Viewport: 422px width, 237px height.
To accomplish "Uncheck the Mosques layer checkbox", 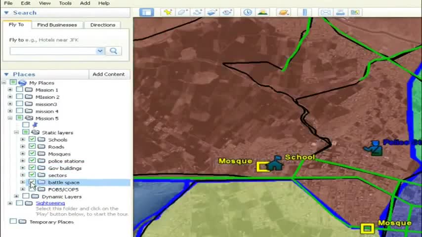I will [32, 154].
